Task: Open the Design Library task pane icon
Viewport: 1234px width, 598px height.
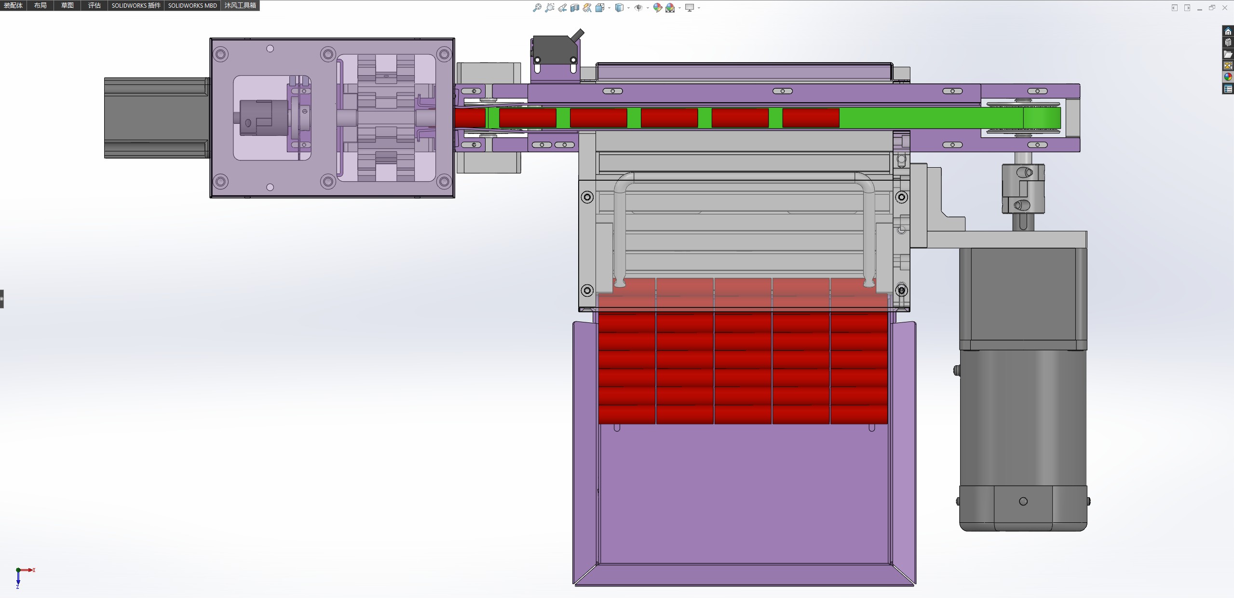Action: [1228, 42]
